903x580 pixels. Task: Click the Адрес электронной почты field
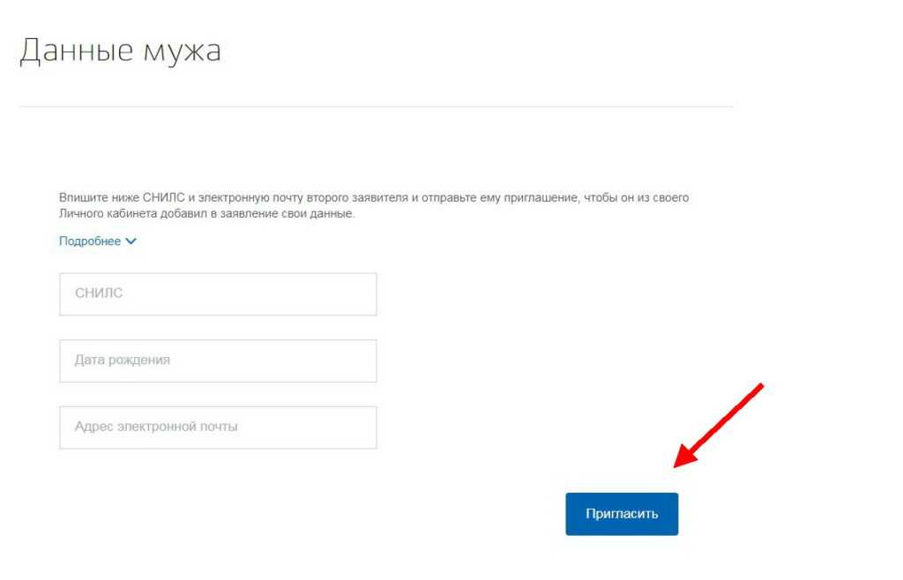click(x=218, y=428)
